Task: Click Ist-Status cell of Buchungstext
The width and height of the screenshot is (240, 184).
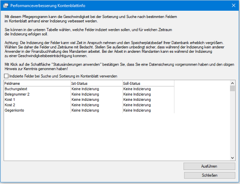Action: tap(96, 89)
